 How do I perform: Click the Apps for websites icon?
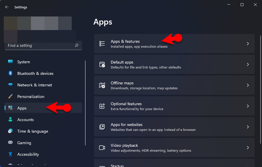(x=102, y=127)
